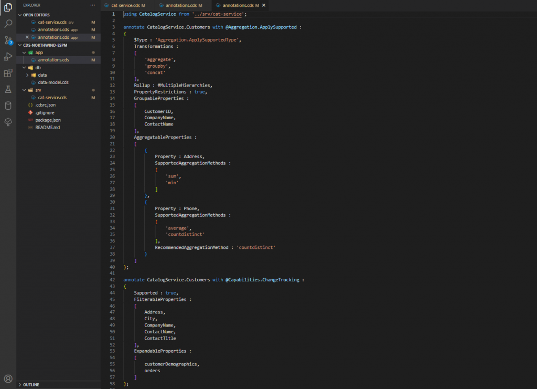This screenshot has width=537, height=389.
Task: Open cat-service.cds srv in Open Editors
Action: (x=58, y=22)
